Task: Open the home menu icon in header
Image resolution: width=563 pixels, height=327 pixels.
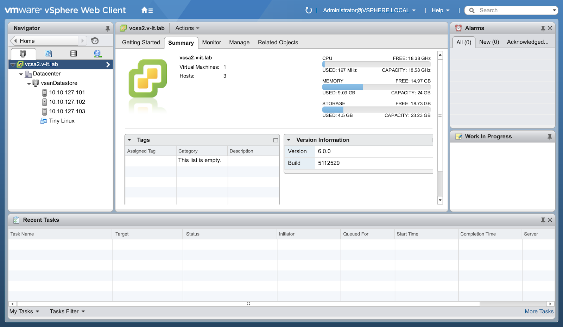Action: click(147, 11)
